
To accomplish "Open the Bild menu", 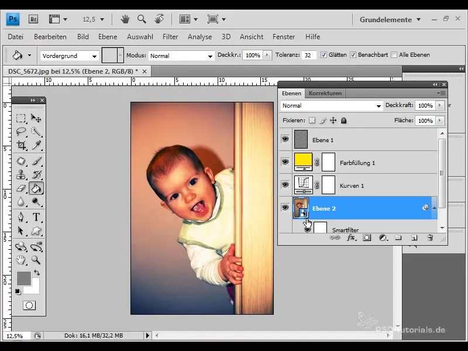I will coord(83,37).
